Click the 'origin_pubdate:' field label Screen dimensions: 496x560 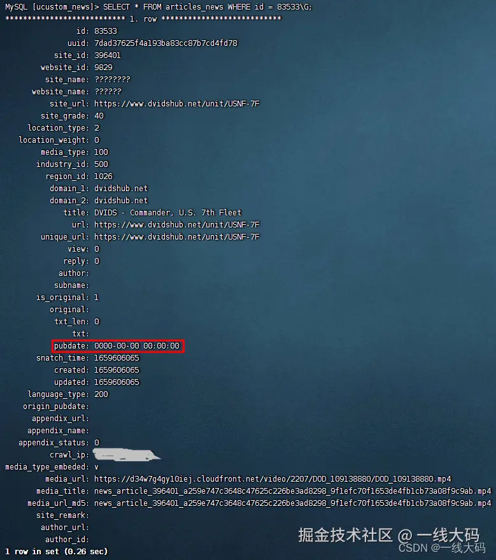click(56, 406)
